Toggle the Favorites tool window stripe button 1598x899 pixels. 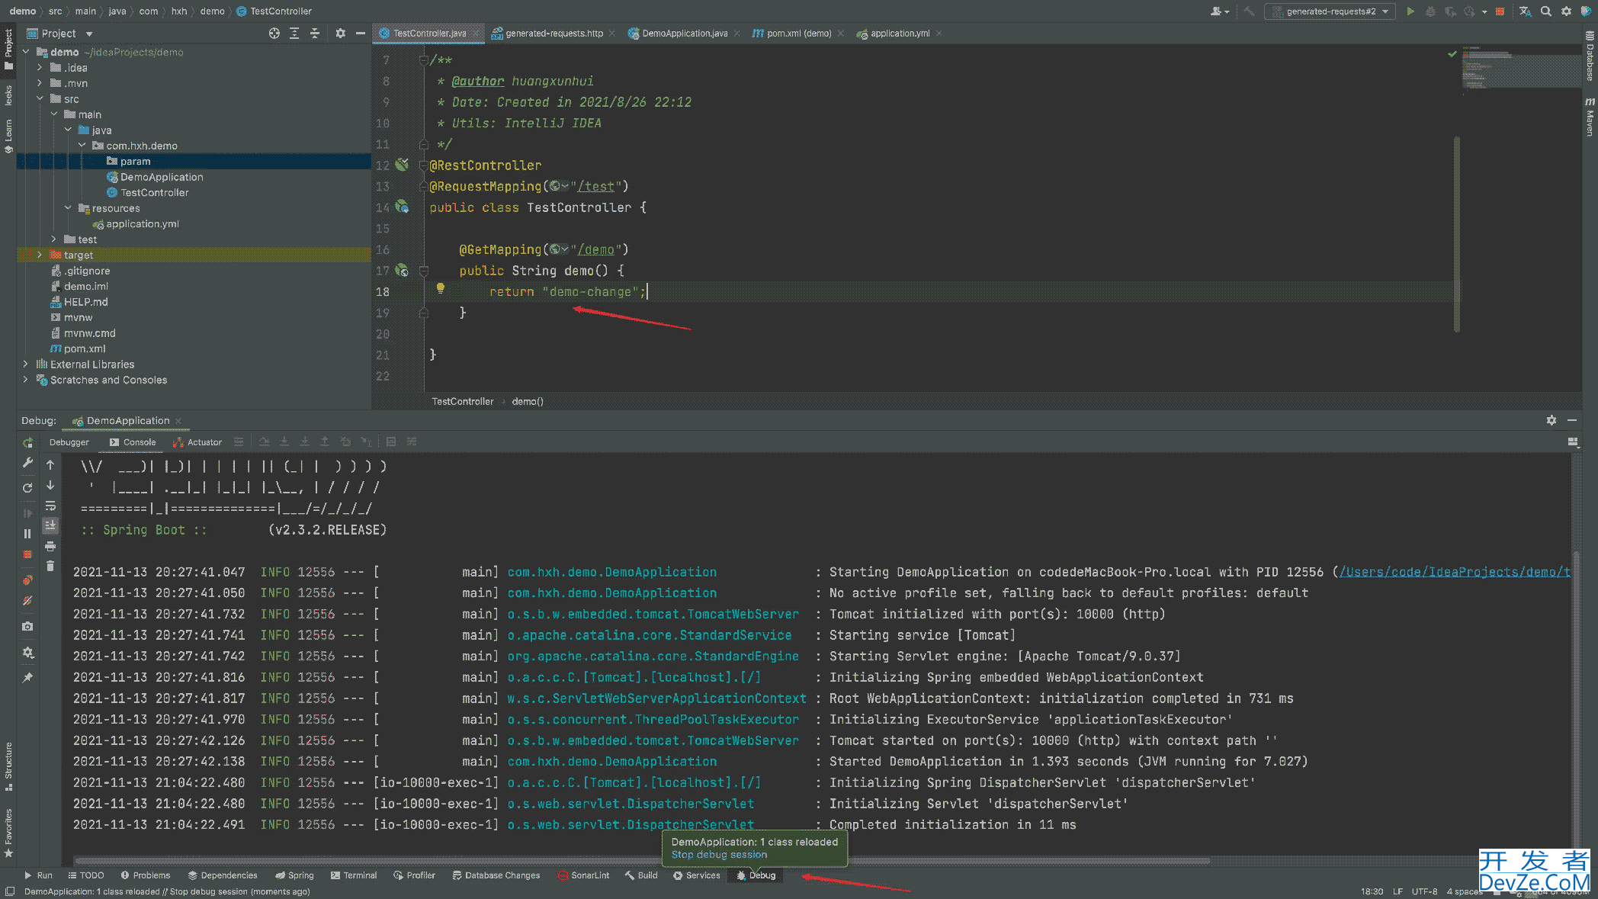pyautogui.click(x=8, y=833)
